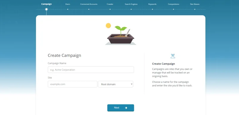This screenshot has width=239, height=115.
Task: Click the Next button
Action: click(121, 108)
